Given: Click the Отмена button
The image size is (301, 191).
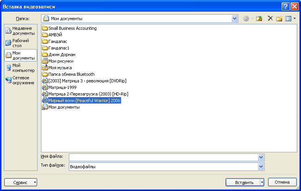Looking at the screenshot, I should [x=282, y=182].
